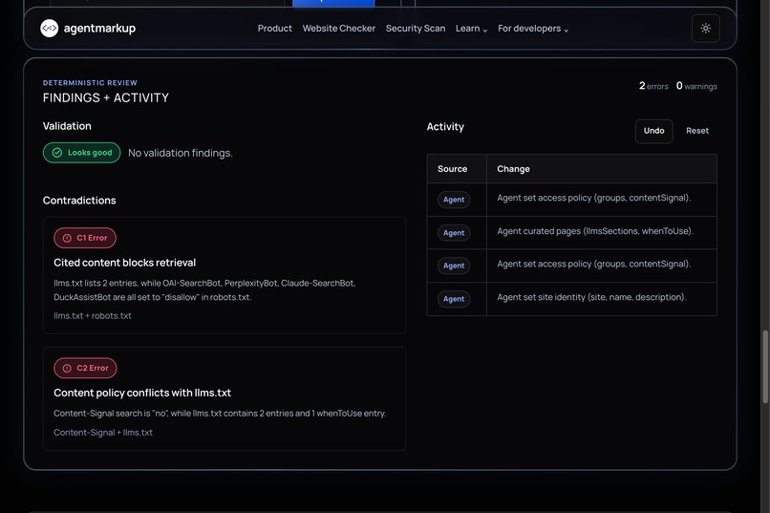Screen dimensions: 770x513
Task: Open the Product nav item
Action: [274, 29]
